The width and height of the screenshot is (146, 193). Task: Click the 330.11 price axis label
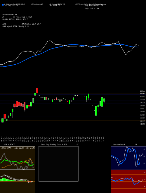pyautogui.click(x=142, y=118)
